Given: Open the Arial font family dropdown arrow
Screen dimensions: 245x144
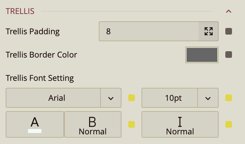Looking at the screenshot, I should [x=111, y=98].
